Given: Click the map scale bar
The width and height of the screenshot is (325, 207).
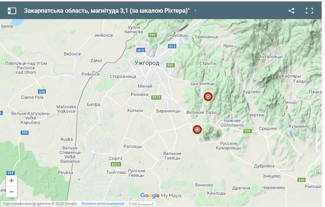Looking at the screenshot, I should tap(141, 203).
